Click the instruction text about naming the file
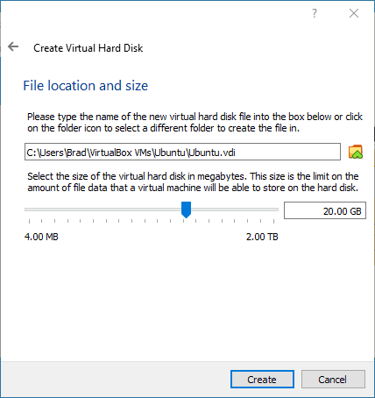375x398 pixels. [195, 123]
